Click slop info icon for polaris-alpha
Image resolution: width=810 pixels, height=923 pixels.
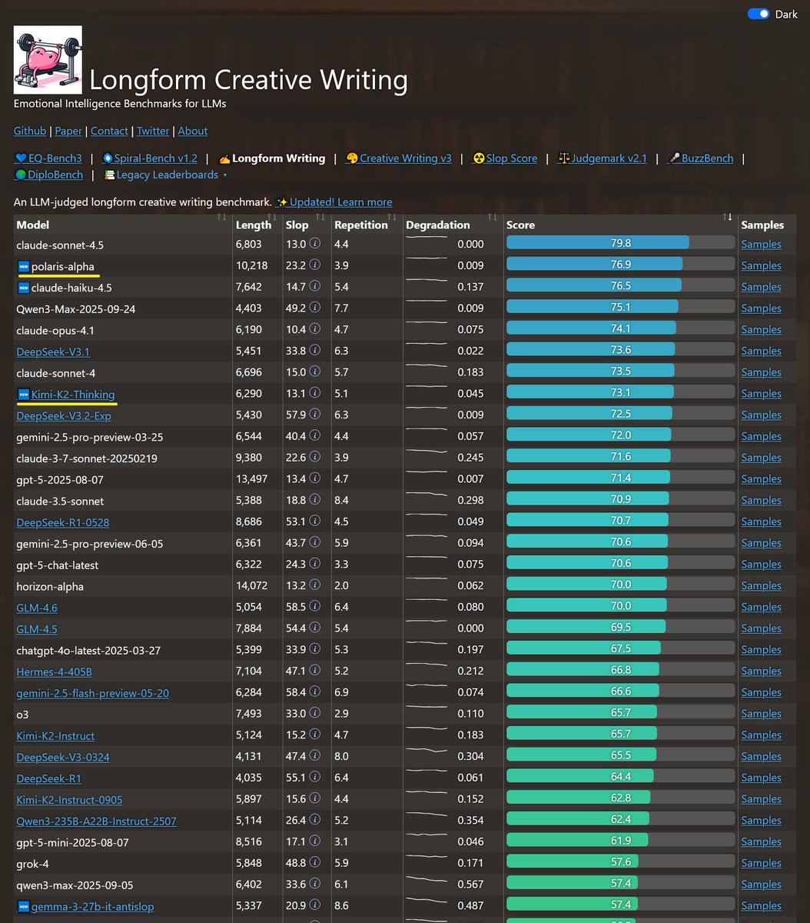point(314,265)
